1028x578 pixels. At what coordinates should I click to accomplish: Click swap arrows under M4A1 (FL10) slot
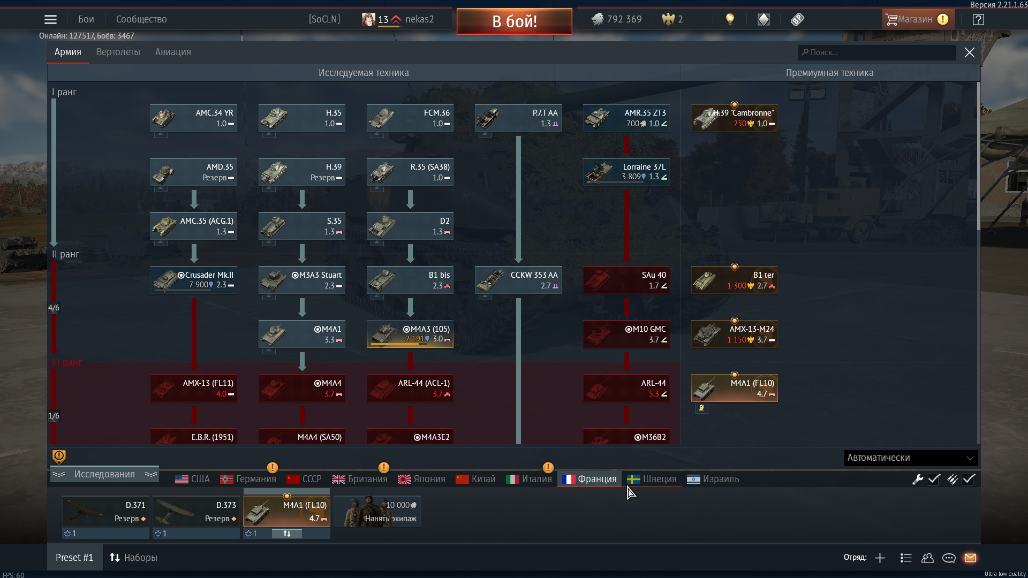click(x=287, y=534)
